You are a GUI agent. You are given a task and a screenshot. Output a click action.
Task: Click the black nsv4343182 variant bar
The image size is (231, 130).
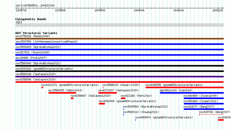(x=119, y=71)
